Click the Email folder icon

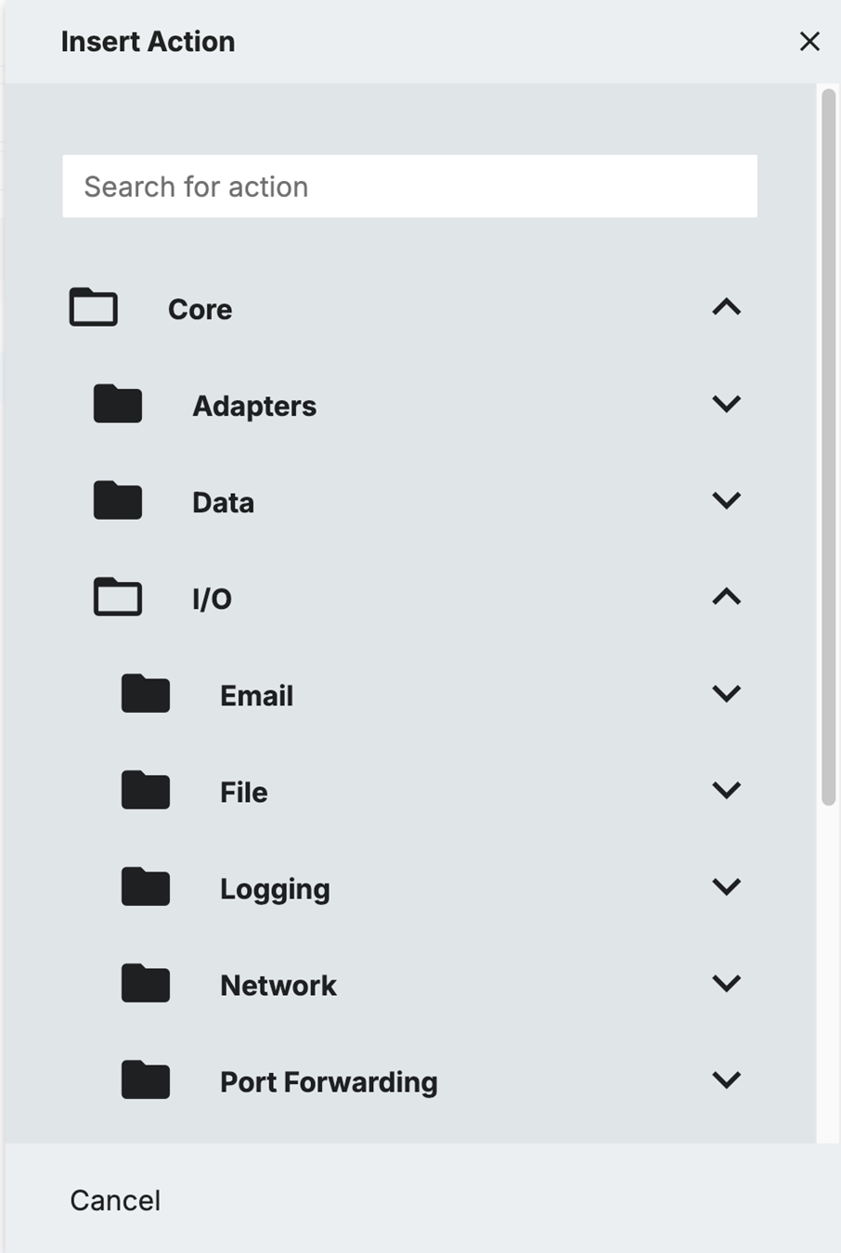pyautogui.click(x=146, y=694)
